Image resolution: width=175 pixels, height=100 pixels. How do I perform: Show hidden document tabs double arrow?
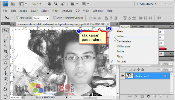click(117, 24)
